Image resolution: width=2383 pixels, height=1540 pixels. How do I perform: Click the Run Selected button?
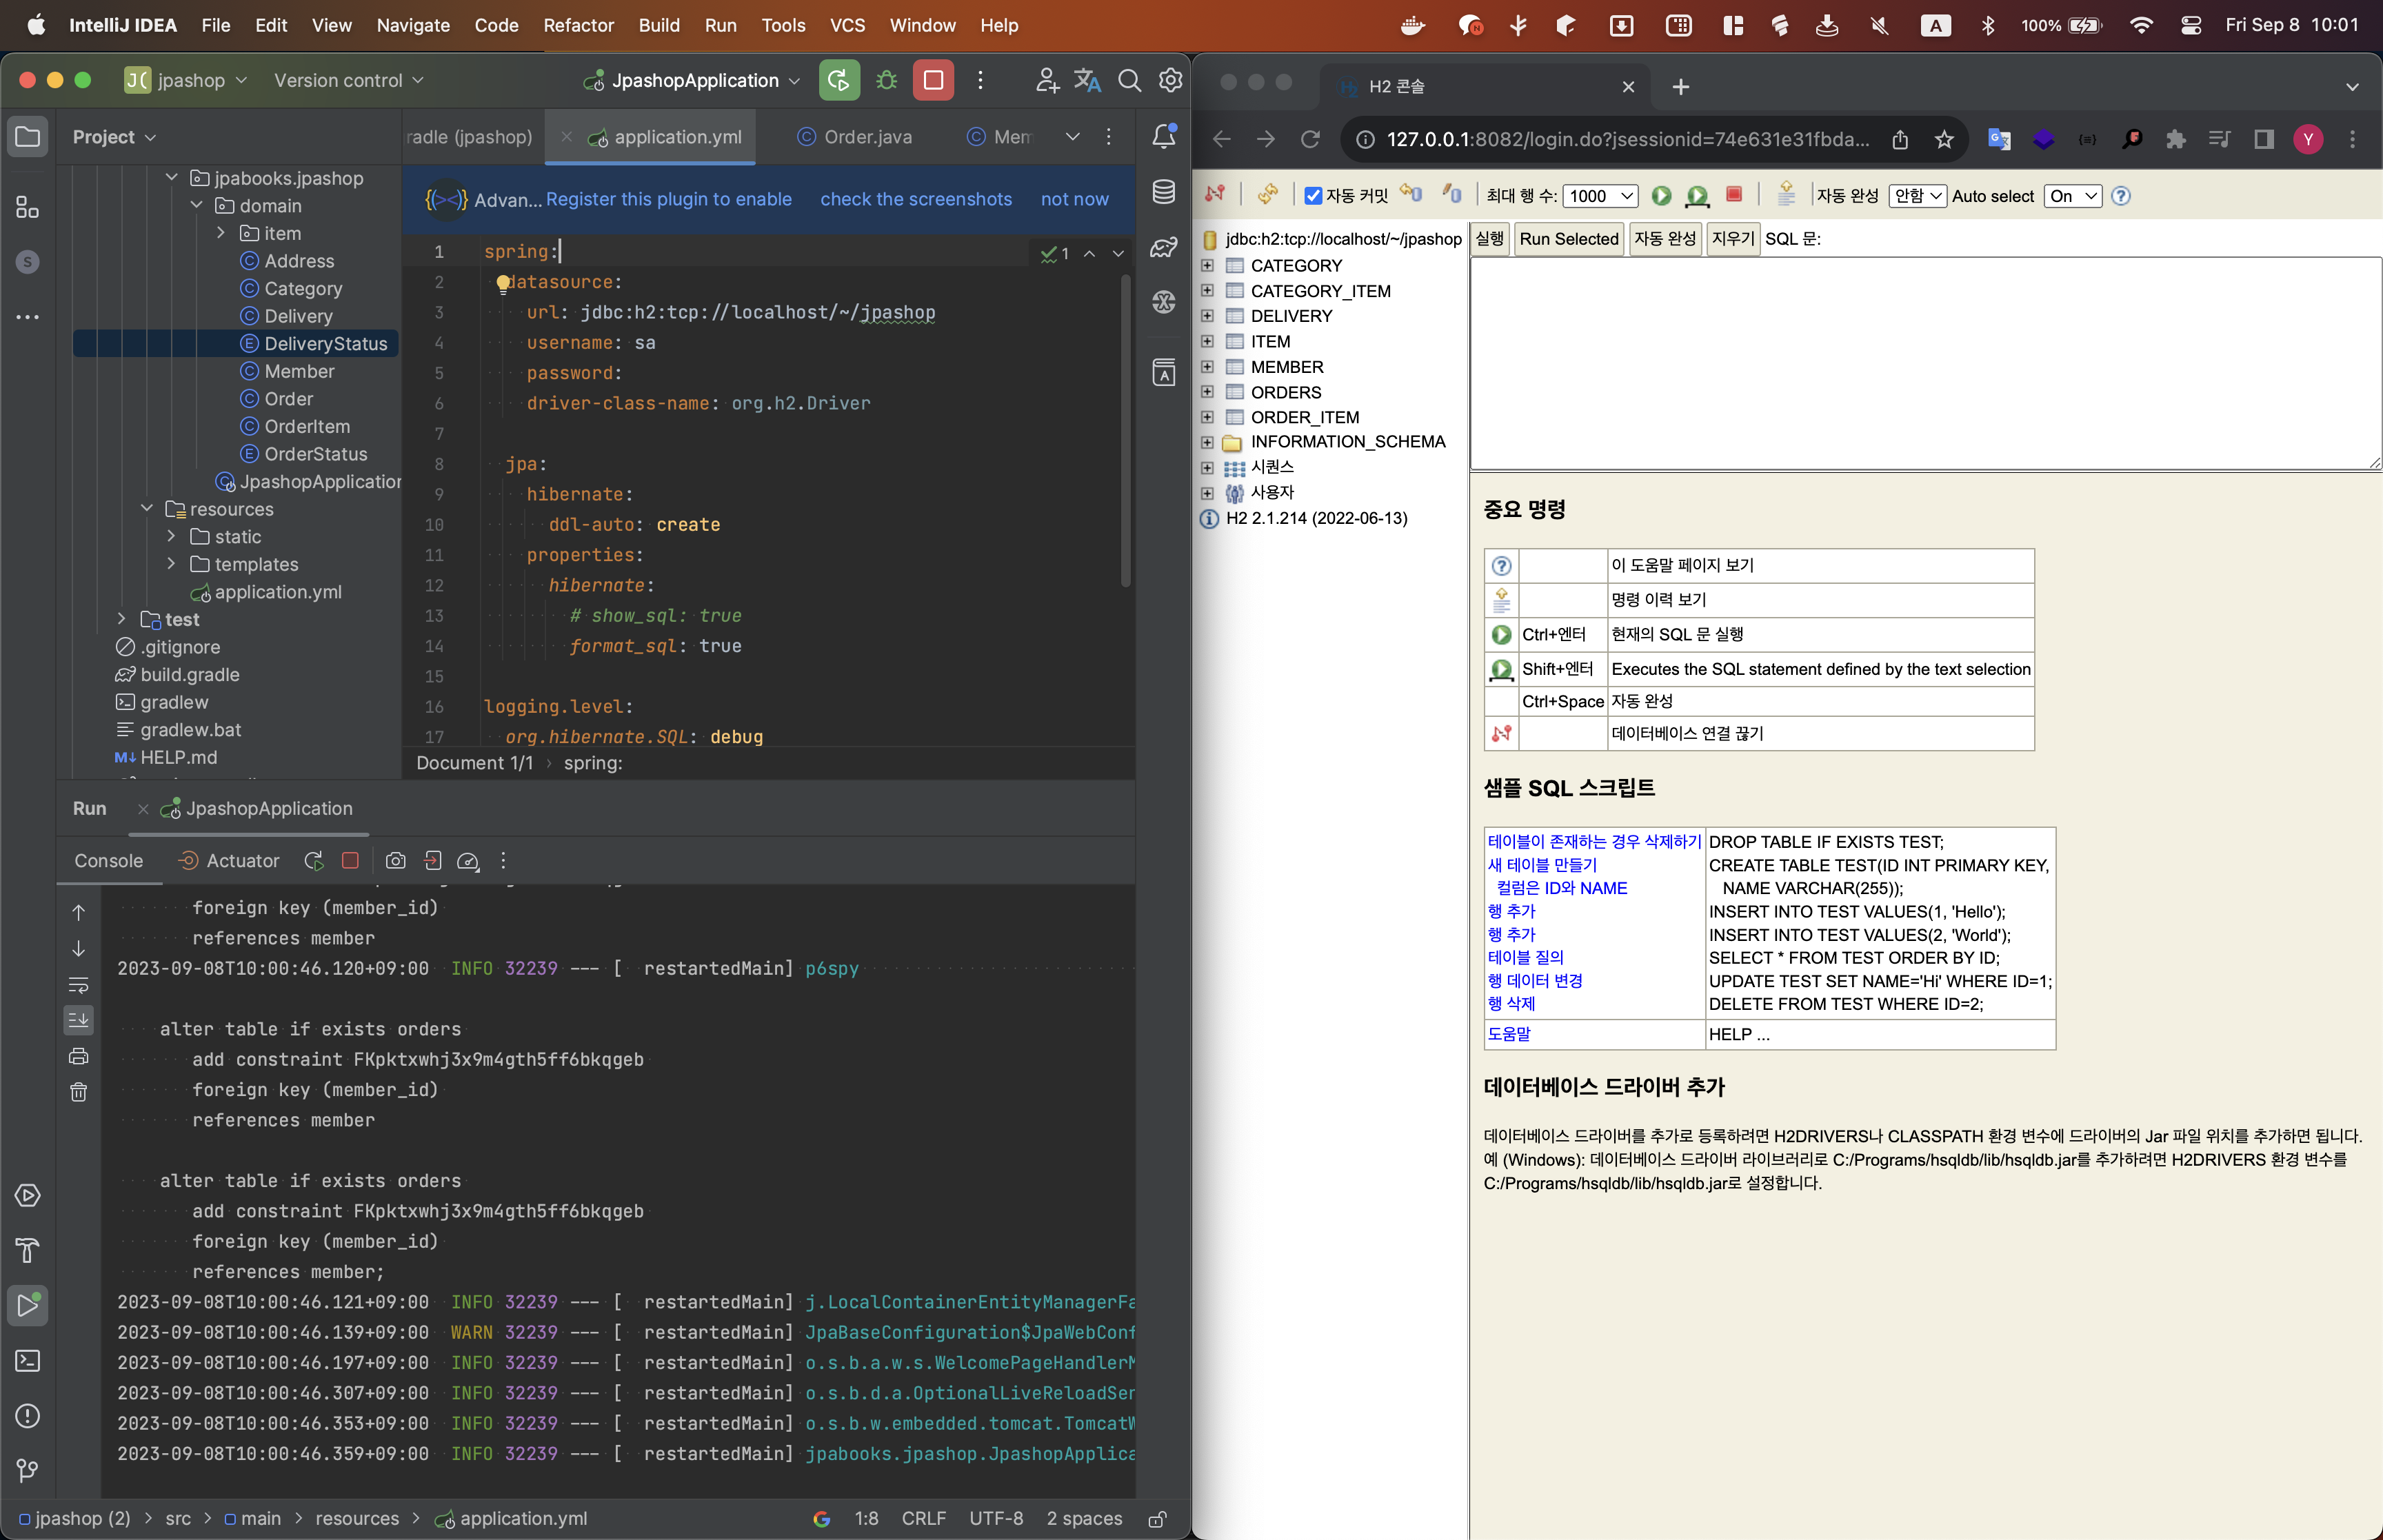point(1568,239)
